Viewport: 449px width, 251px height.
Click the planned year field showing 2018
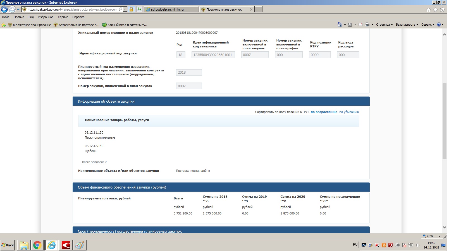pos(189,72)
